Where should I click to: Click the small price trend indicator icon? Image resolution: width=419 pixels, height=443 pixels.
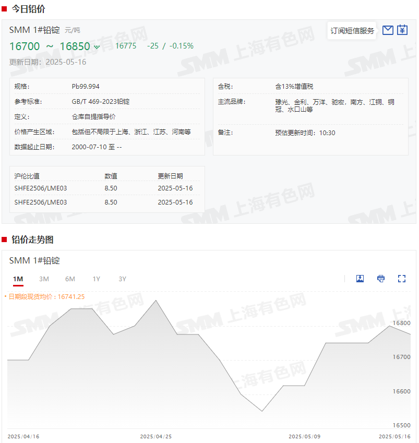(x=97, y=47)
